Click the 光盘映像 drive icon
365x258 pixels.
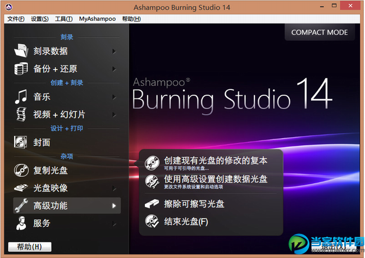[x=21, y=187]
